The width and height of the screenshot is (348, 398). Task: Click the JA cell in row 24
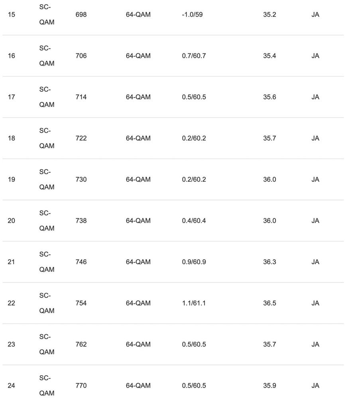point(315,386)
